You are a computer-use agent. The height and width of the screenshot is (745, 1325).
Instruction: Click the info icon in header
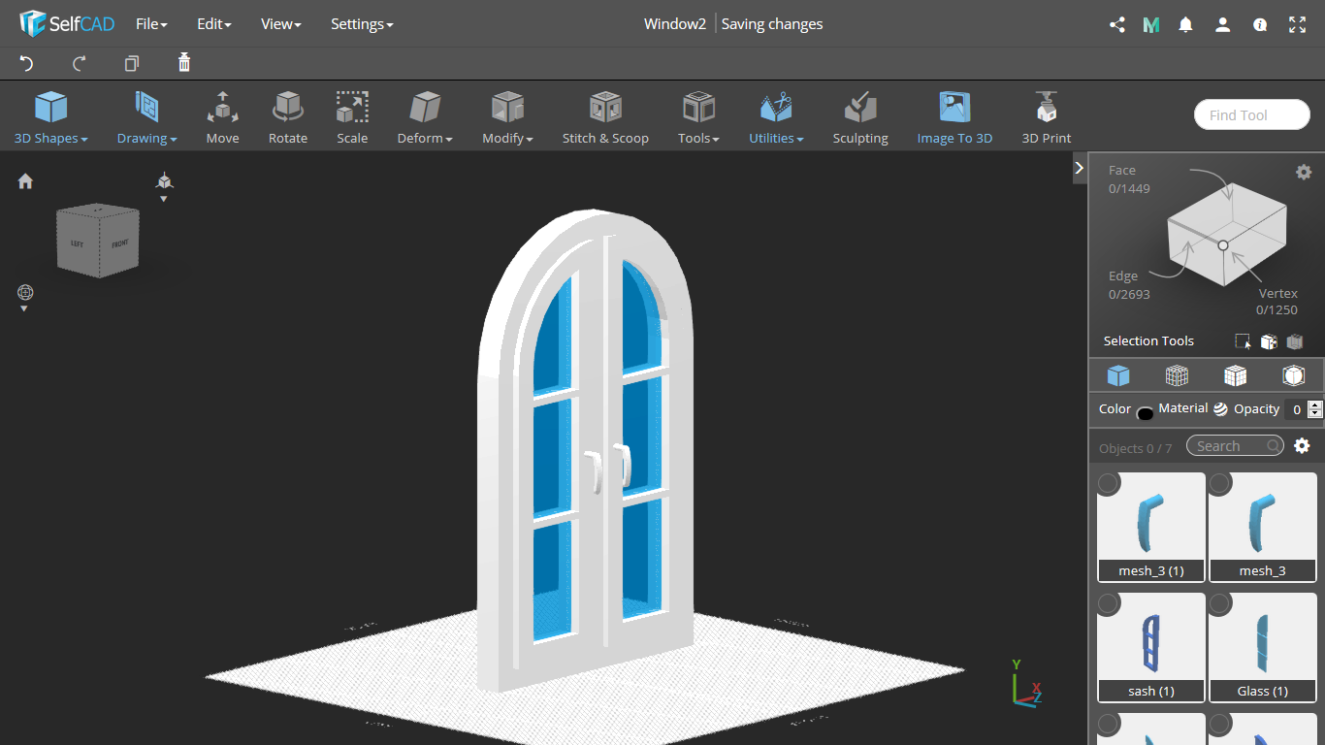[1260, 25]
